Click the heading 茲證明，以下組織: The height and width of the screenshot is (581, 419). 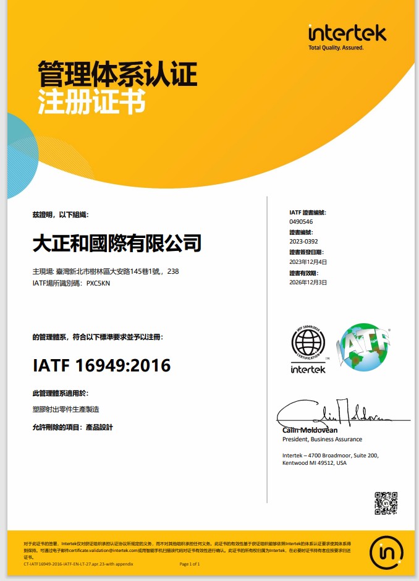(x=61, y=214)
